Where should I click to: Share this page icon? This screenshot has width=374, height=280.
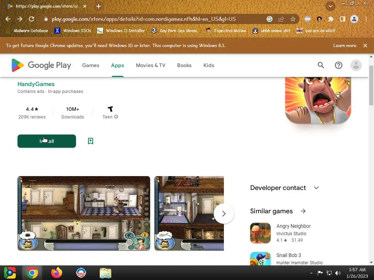[281, 19]
